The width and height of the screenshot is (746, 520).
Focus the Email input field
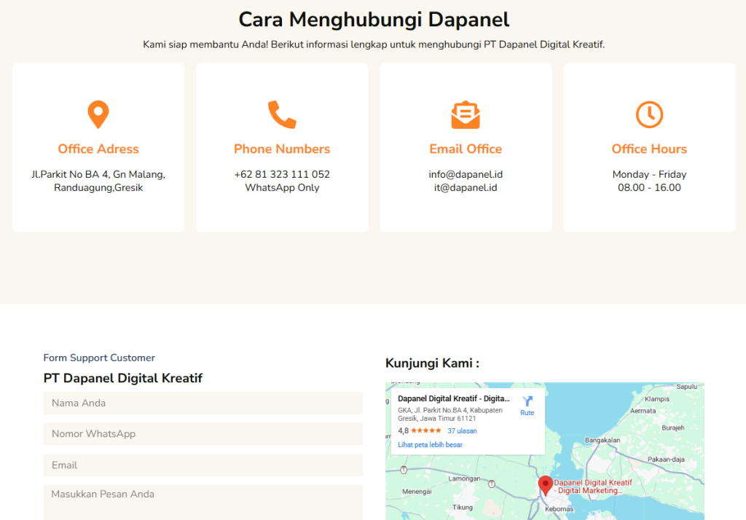point(203,465)
